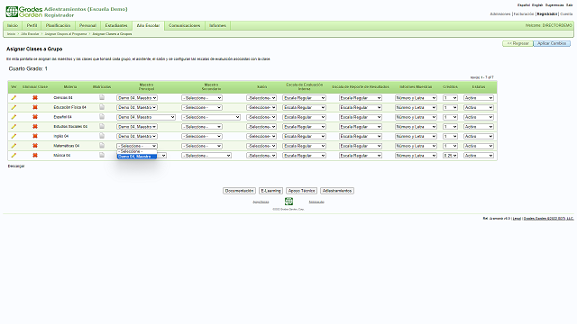Delete the Ciencias 04 class with red X
The width and height of the screenshot is (577, 324).
[x=35, y=98]
